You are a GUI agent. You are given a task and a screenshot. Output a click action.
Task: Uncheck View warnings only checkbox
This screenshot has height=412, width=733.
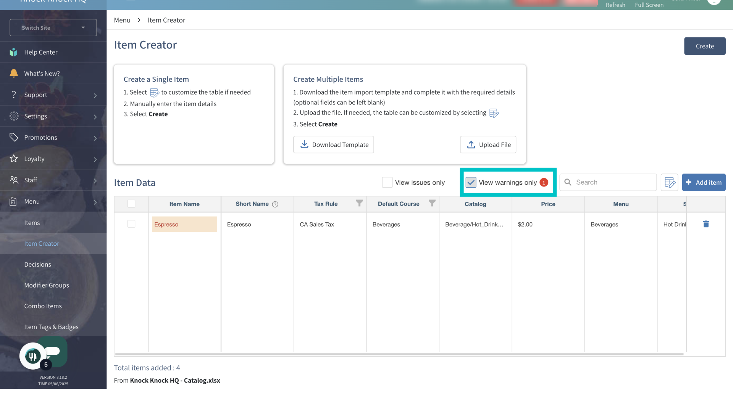(x=471, y=182)
